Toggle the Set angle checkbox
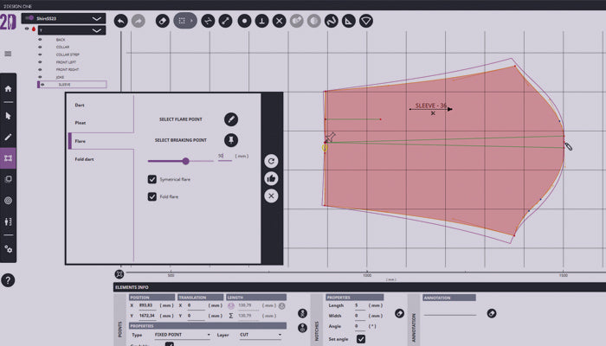 [x=361, y=339]
